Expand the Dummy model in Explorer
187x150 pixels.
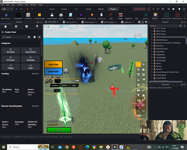152,46
